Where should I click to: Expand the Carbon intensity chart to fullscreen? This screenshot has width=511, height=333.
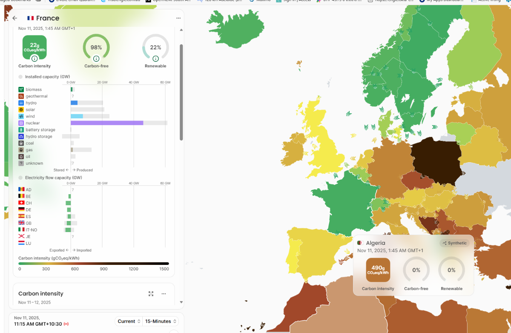(x=151, y=294)
